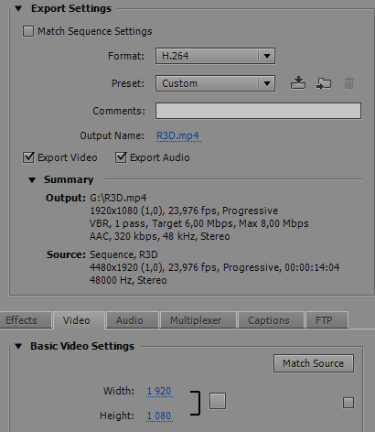
Task: Click the output path G:\R3D.mp4 text
Action: [118, 198]
